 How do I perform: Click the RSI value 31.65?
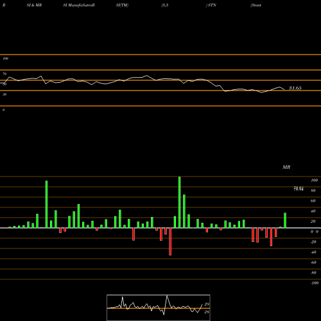295,88
